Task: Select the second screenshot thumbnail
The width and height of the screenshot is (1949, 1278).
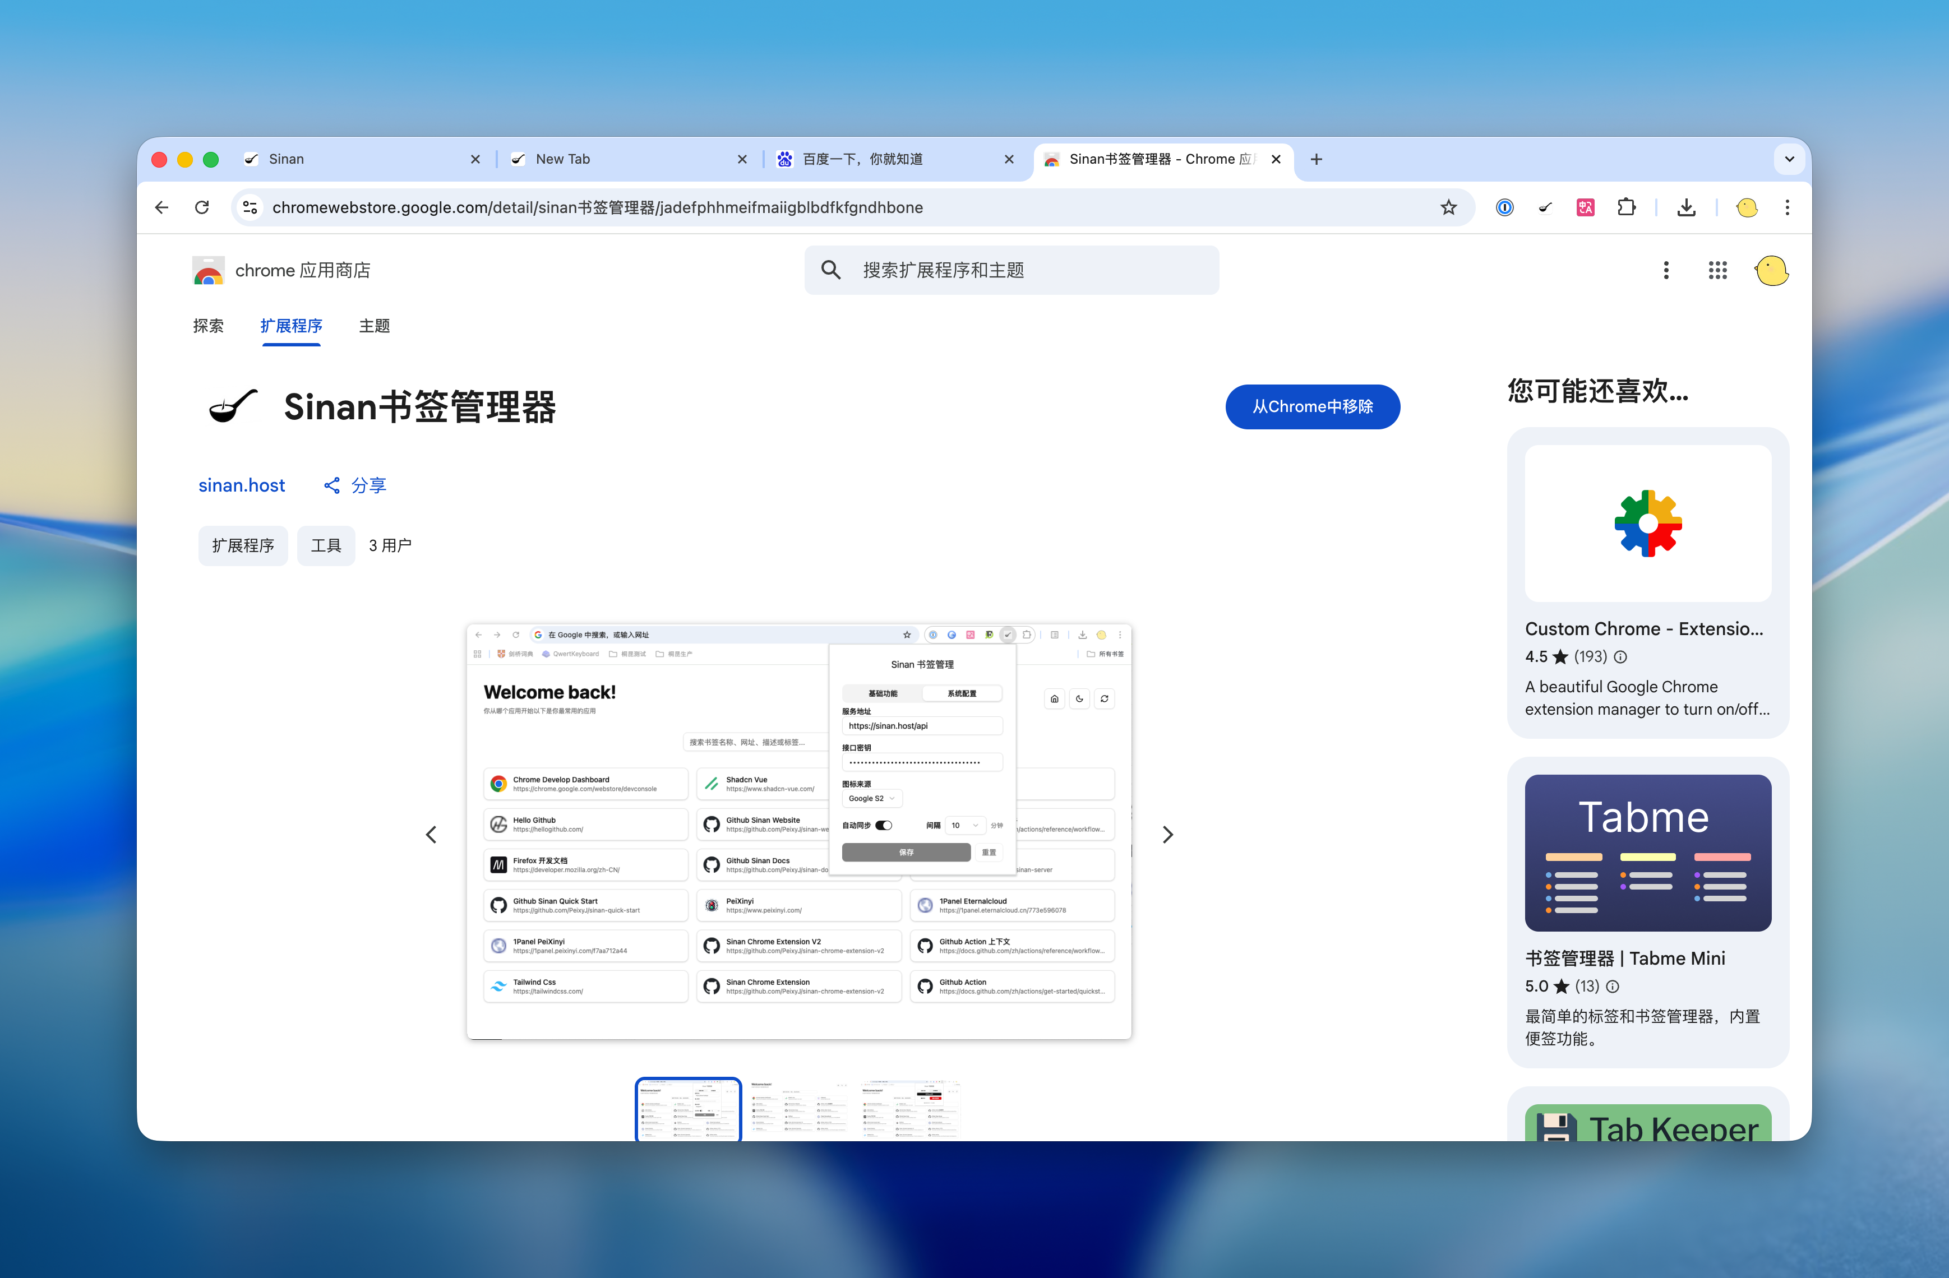Action: [x=798, y=1109]
